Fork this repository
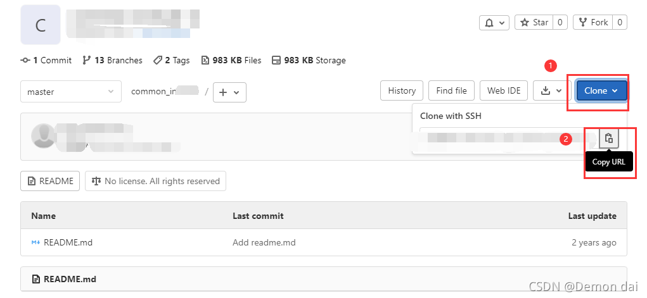This screenshot has width=647, height=298. [593, 22]
